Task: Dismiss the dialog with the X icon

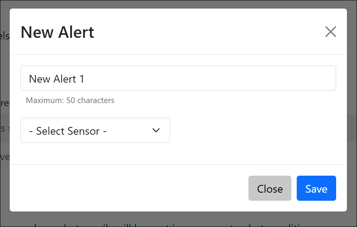Action: (x=331, y=32)
